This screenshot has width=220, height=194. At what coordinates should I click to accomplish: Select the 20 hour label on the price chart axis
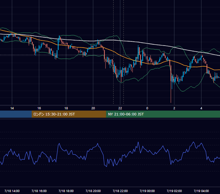[x=93, y=108]
